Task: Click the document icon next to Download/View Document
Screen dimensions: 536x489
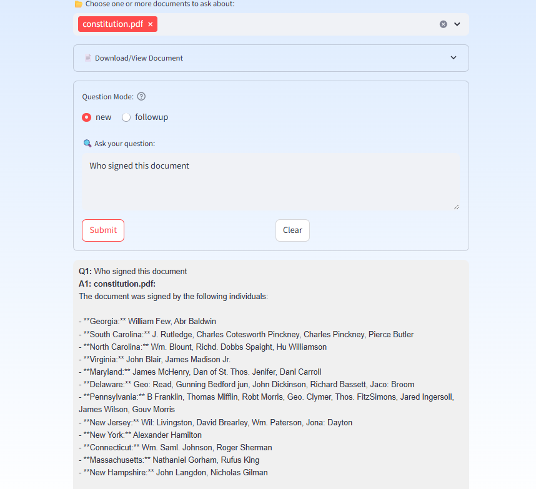Action: [88, 57]
